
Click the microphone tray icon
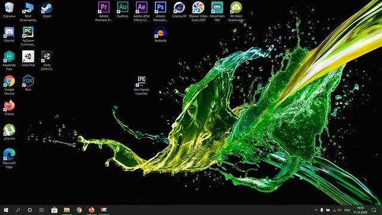tap(322, 210)
